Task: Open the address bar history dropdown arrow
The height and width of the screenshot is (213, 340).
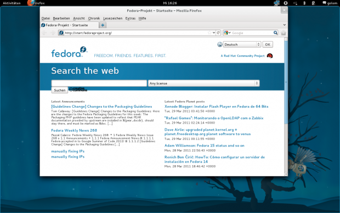Action: 214,33
